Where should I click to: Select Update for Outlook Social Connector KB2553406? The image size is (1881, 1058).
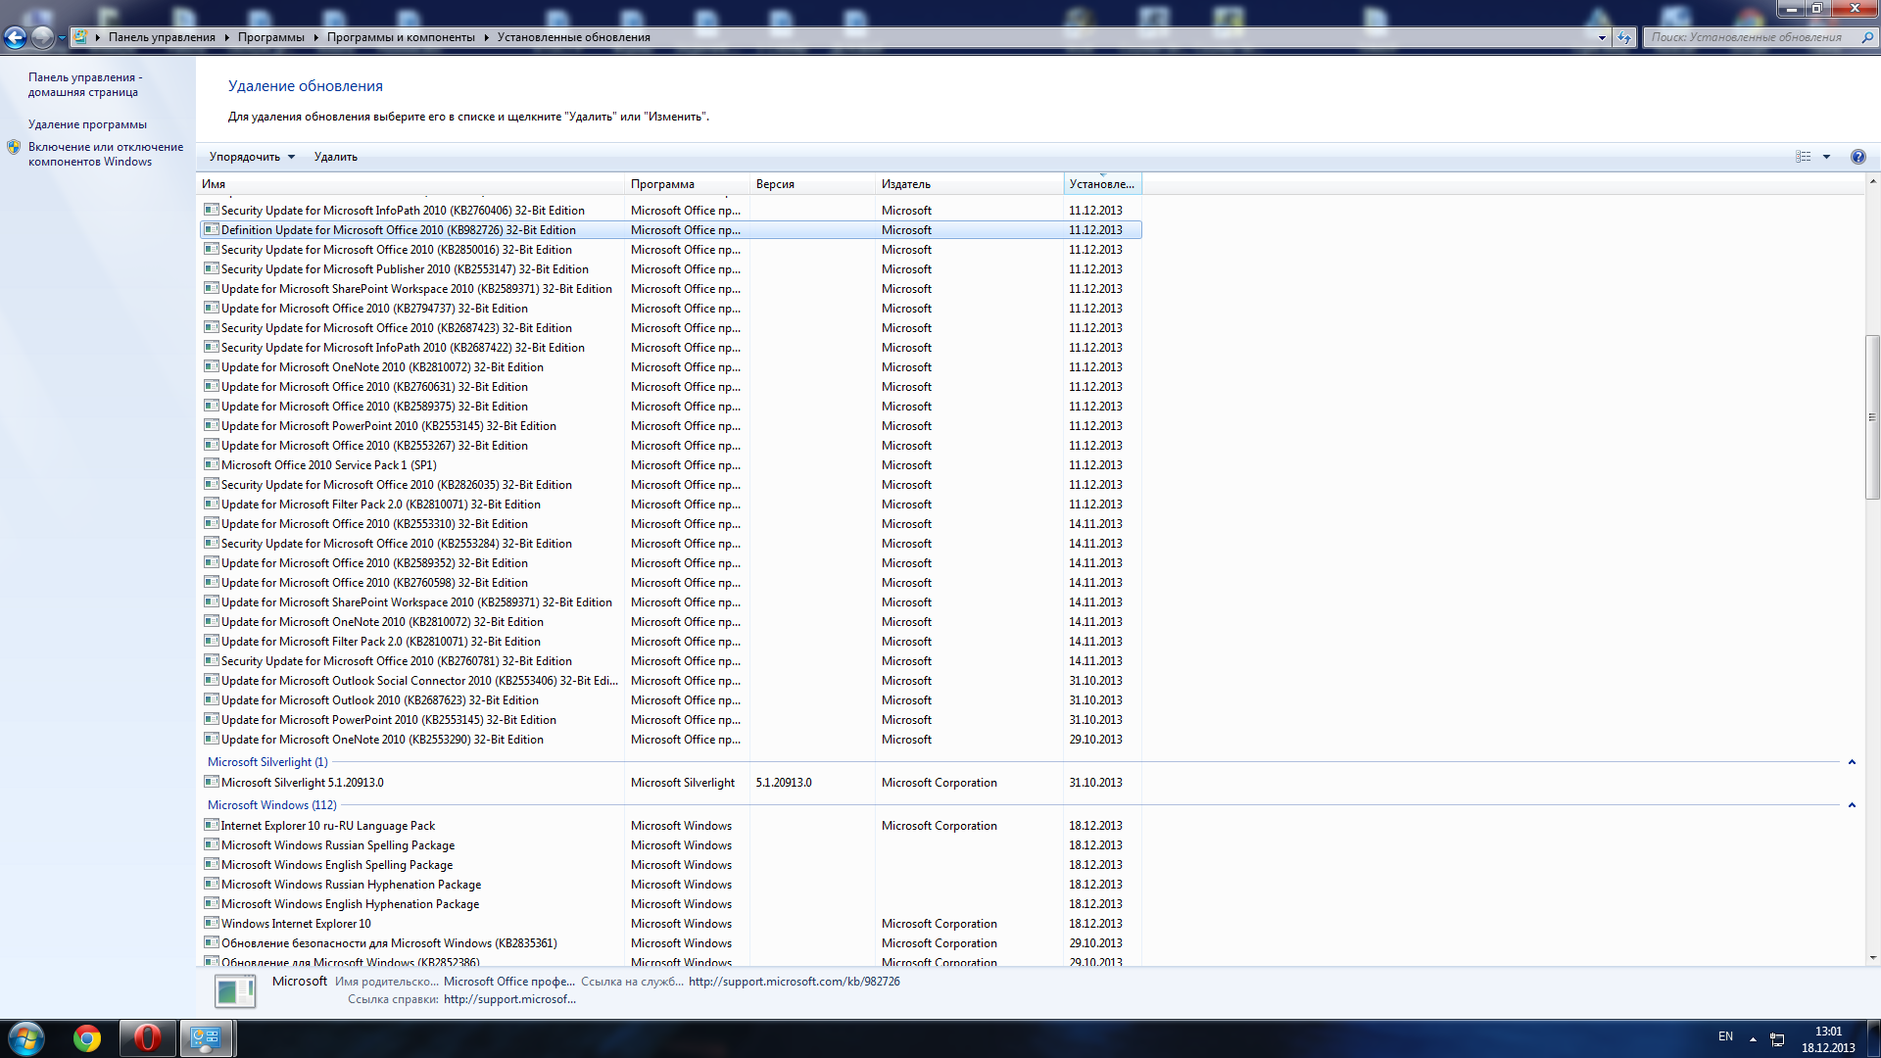670,681
